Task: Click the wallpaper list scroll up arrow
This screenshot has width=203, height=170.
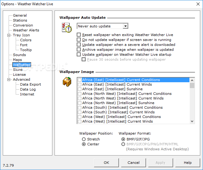Action: (x=192, y=80)
